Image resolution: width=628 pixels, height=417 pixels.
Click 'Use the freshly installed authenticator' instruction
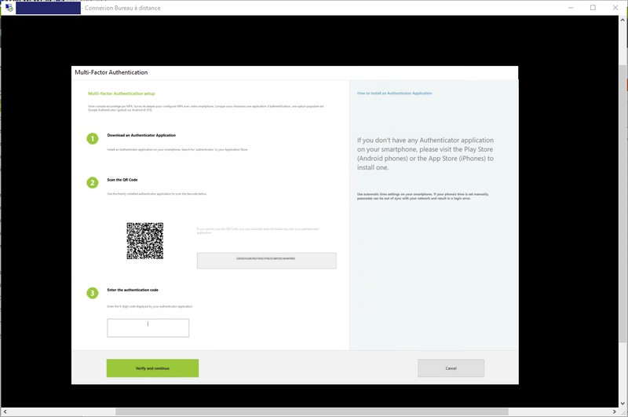pos(157,193)
